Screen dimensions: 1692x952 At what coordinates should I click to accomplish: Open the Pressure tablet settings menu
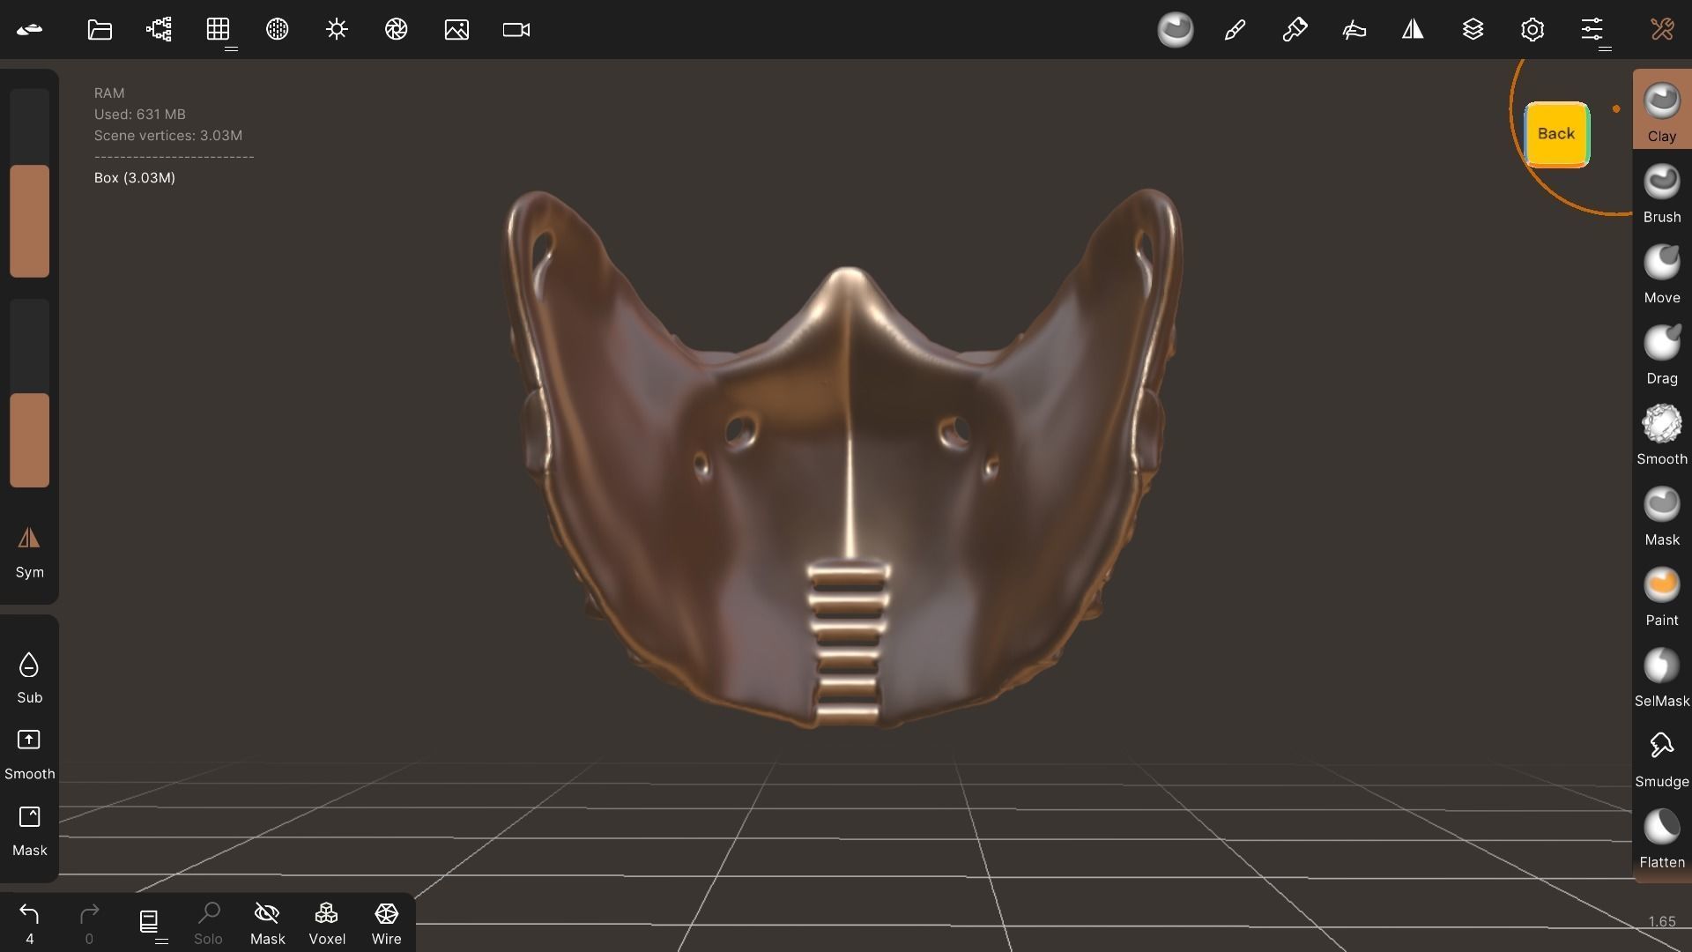[1354, 29]
